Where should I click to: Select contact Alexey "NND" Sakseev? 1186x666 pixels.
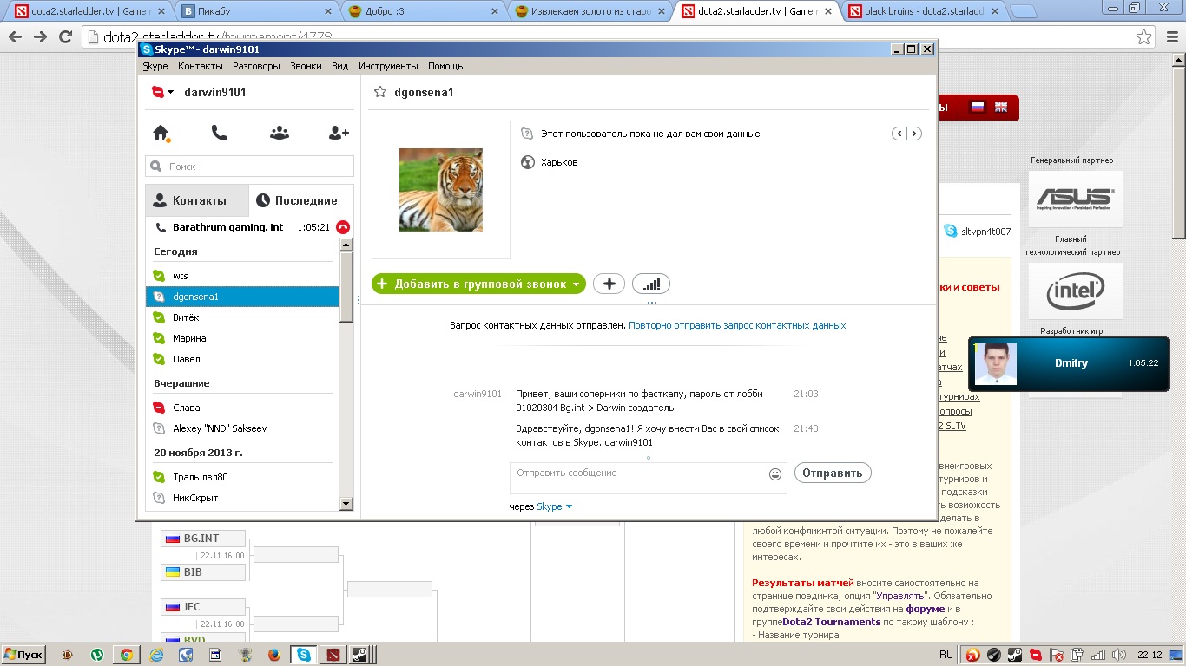[x=242, y=428]
